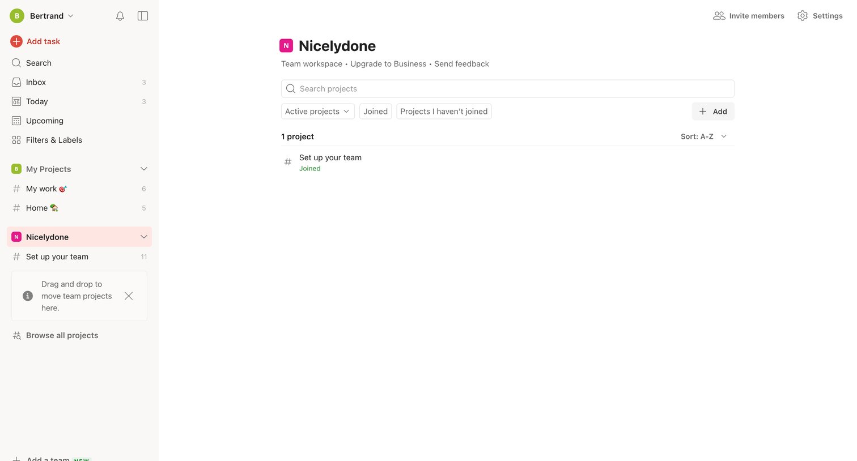Click the pink Nicelydone workspace logo in header
This screenshot has height=461, width=857.
click(286, 46)
